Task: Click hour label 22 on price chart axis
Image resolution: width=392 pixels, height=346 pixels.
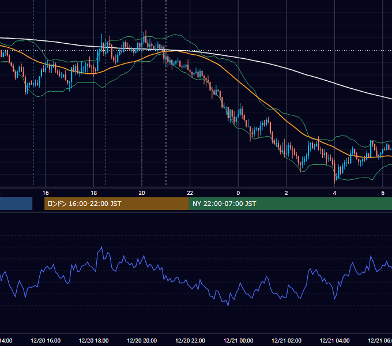Action: tap(190, 193)
